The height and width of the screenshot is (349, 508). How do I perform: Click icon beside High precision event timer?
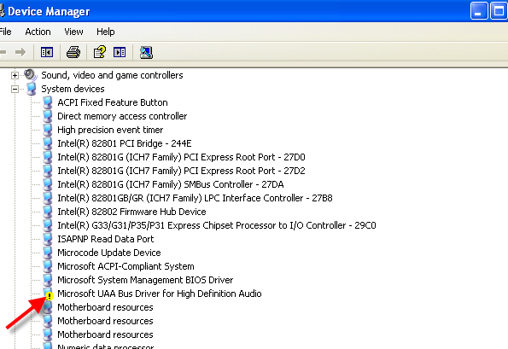click(x=48, y=130)
